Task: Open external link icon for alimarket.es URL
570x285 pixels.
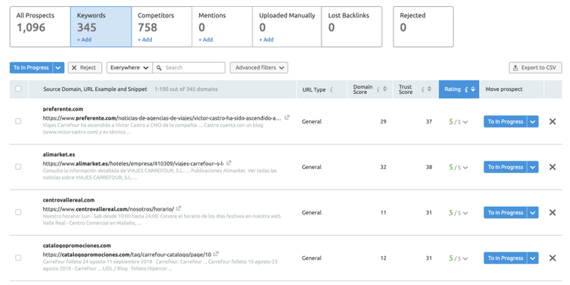Action: coord(229,163)
